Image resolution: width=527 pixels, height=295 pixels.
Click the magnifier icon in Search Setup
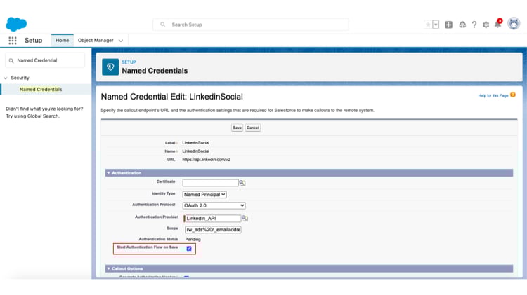click(x=163, y=25)
